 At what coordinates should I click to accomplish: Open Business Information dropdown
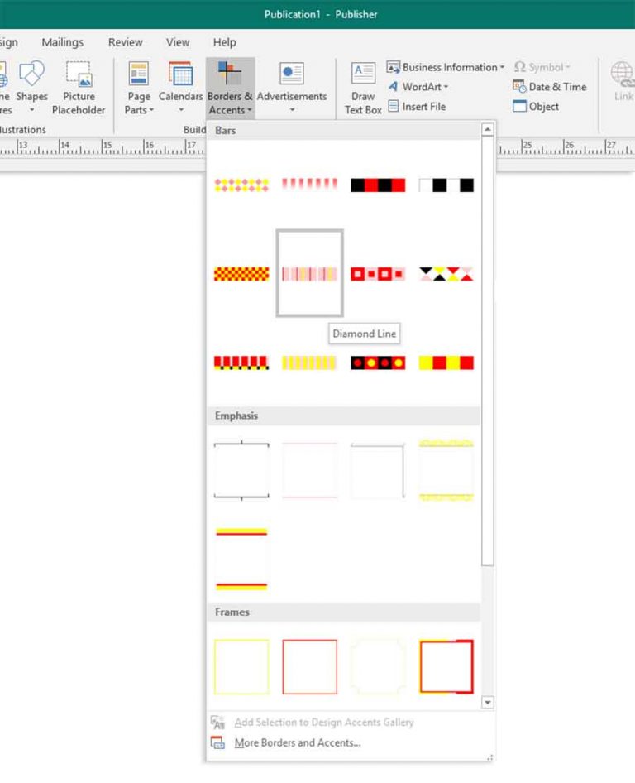pos(446,67)
